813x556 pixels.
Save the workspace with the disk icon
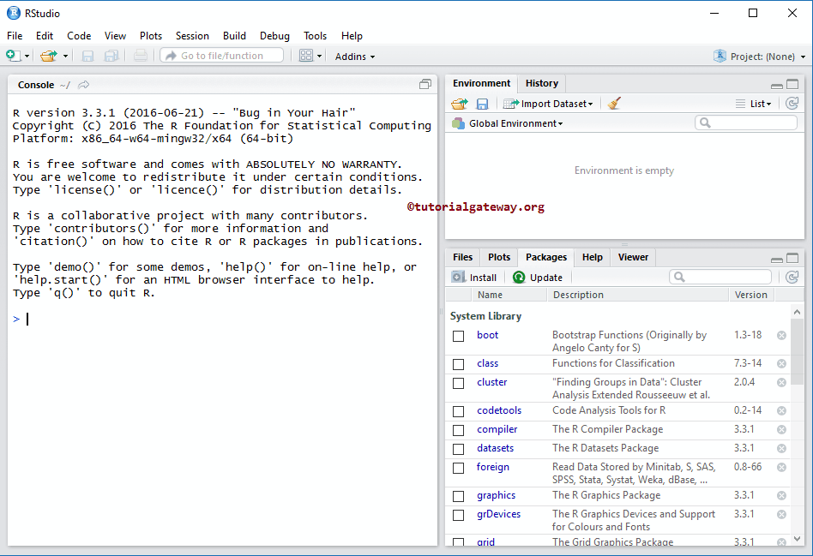[482, 103]
